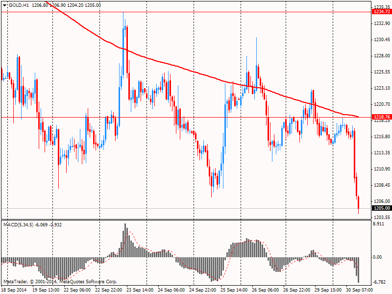The width and height of the screenshot is (392, 294).
Task: Select the red 1218.76 price level label
Action: 382,117
